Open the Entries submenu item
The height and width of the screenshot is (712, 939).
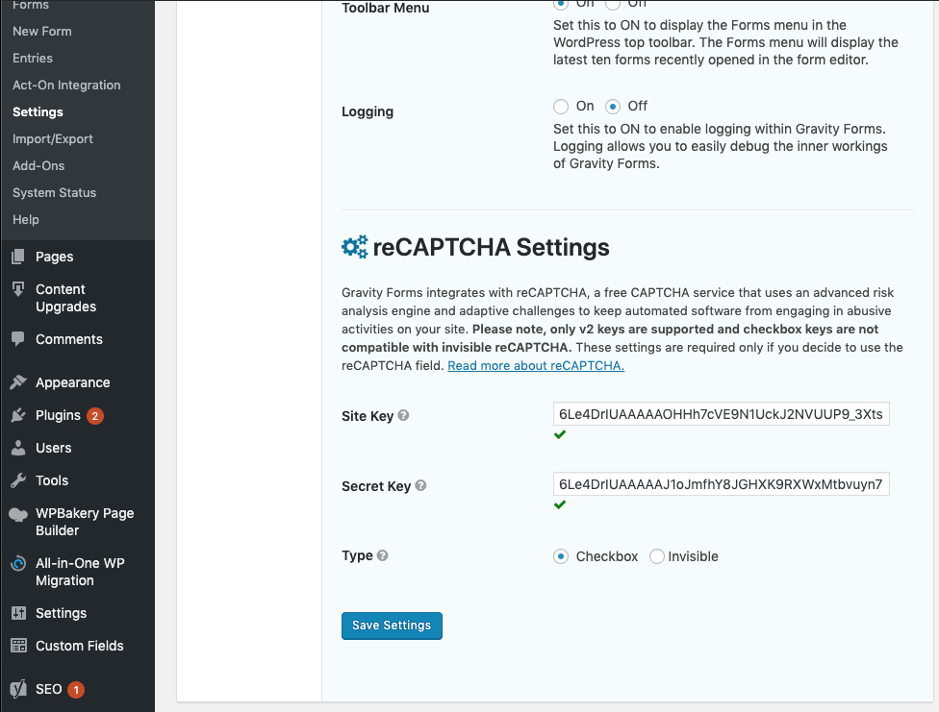tap(33, 58)
